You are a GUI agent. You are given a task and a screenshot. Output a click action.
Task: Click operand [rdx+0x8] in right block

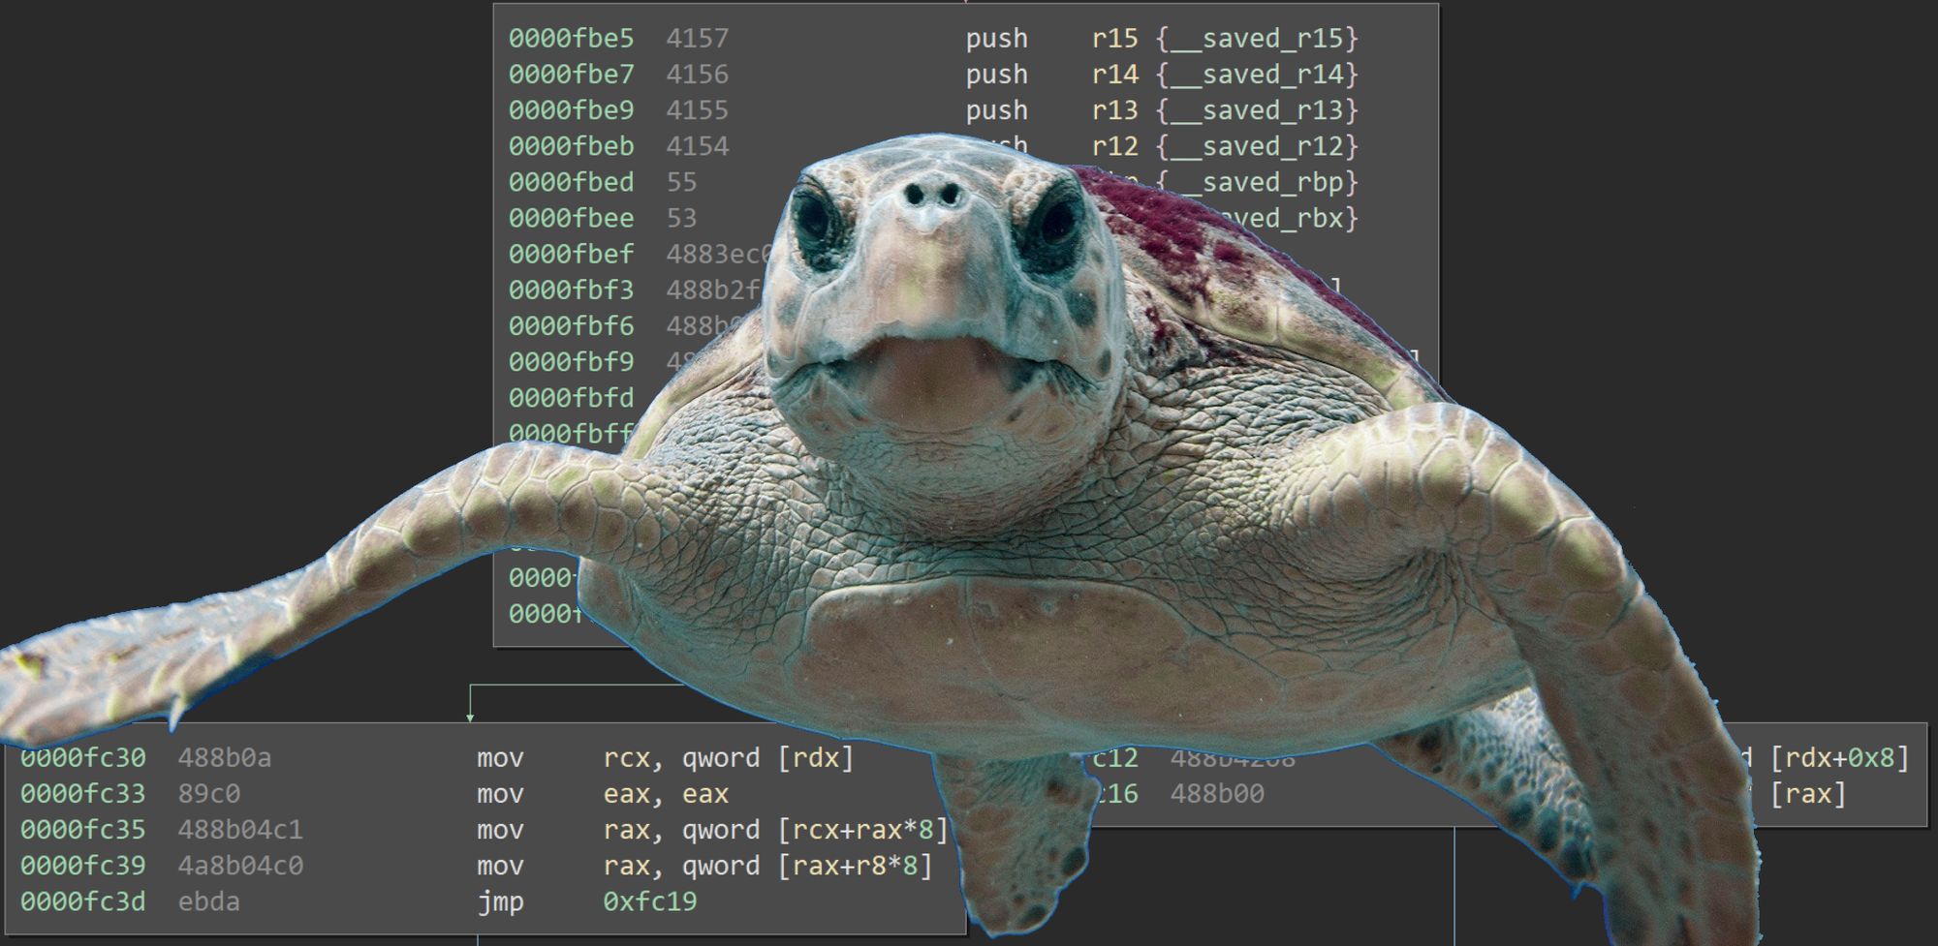pyautogui.click(x=1839, y=758)
